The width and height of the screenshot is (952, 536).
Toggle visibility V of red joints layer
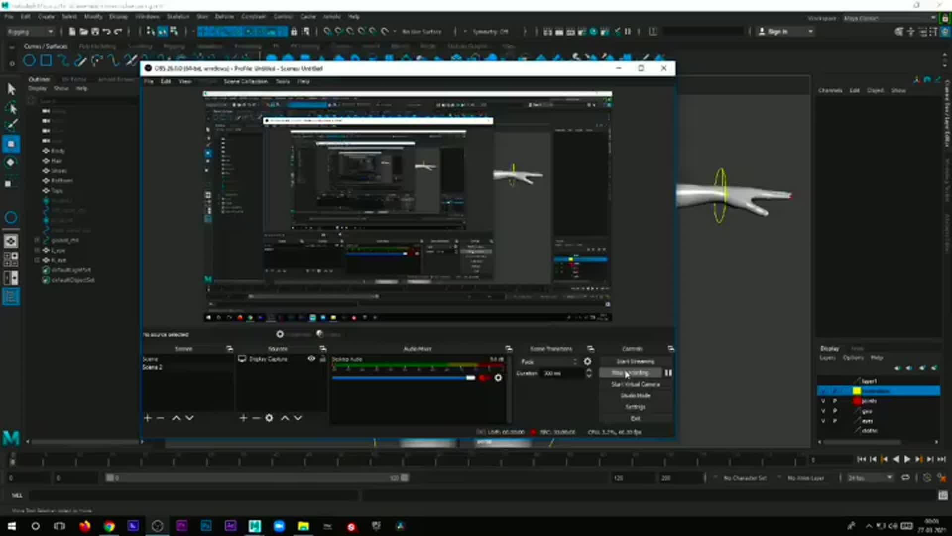[823, 401]
